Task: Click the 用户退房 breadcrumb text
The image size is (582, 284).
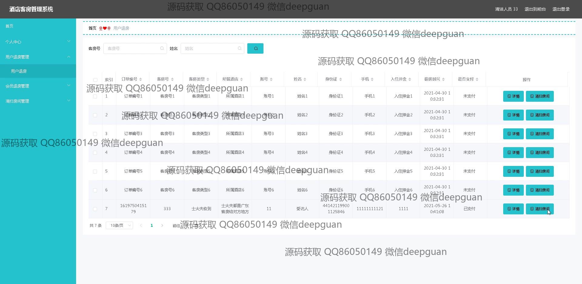Action: 121,28
